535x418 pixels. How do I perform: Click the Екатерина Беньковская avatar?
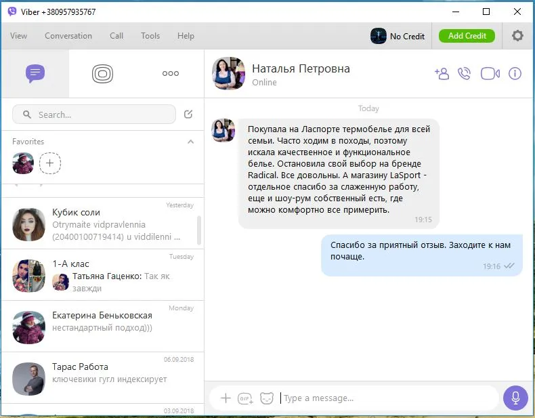click(29, 327)
